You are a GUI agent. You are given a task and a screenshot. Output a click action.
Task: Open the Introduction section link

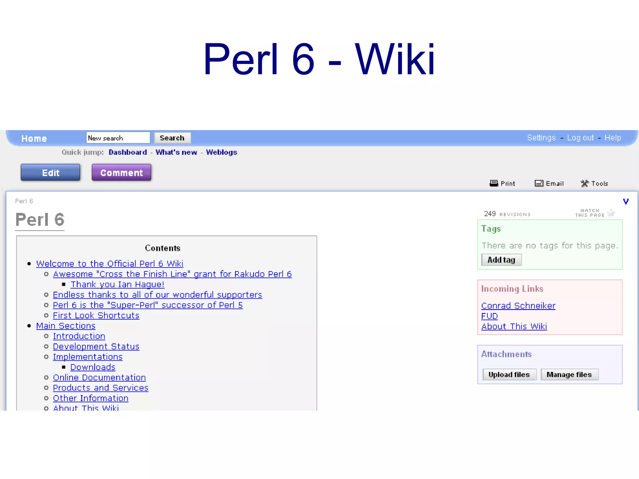[79, 336]
